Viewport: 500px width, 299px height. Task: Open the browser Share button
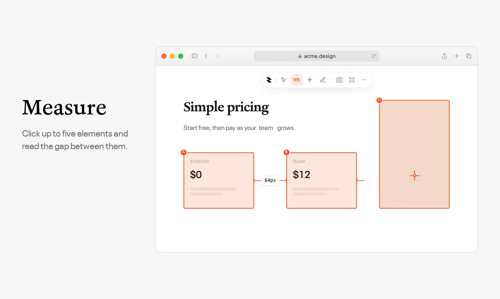click(444, 56)
